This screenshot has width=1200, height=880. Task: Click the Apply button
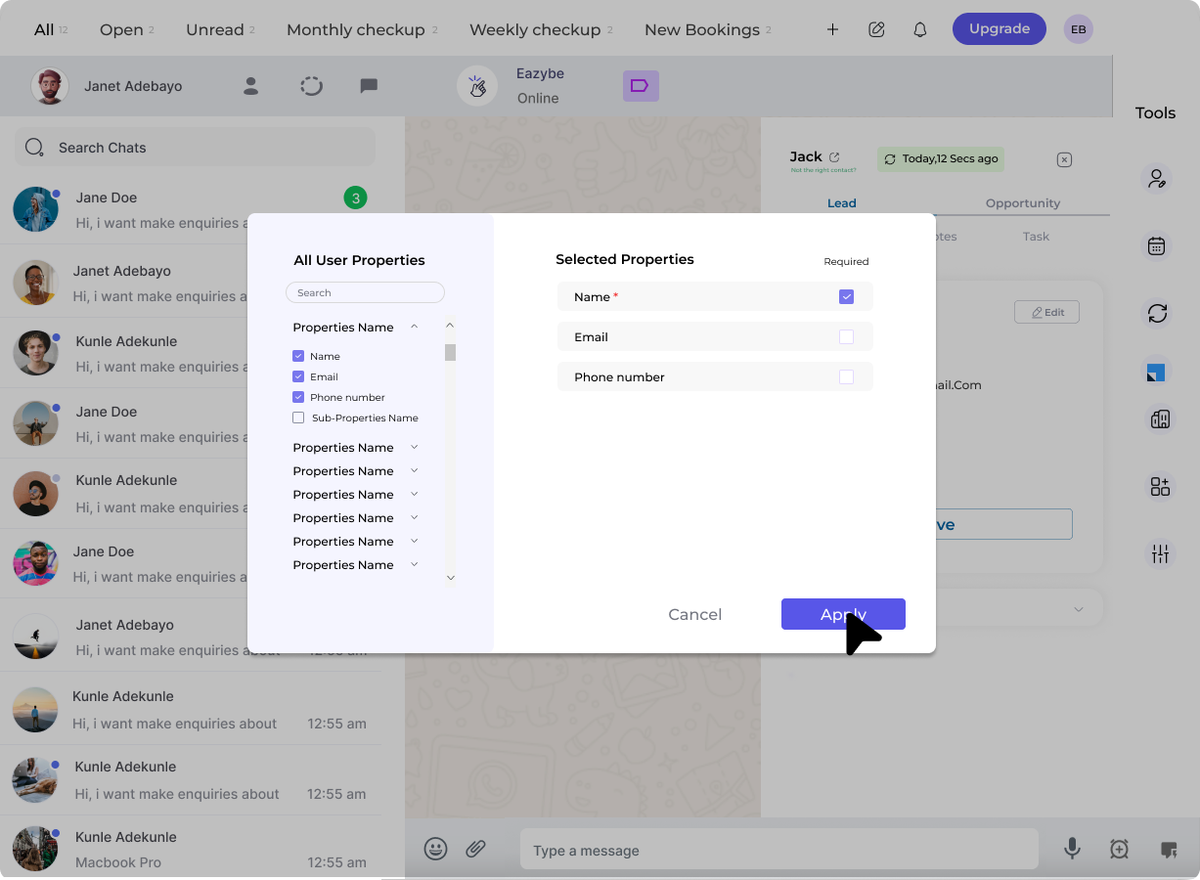click(x=843, y=614)
